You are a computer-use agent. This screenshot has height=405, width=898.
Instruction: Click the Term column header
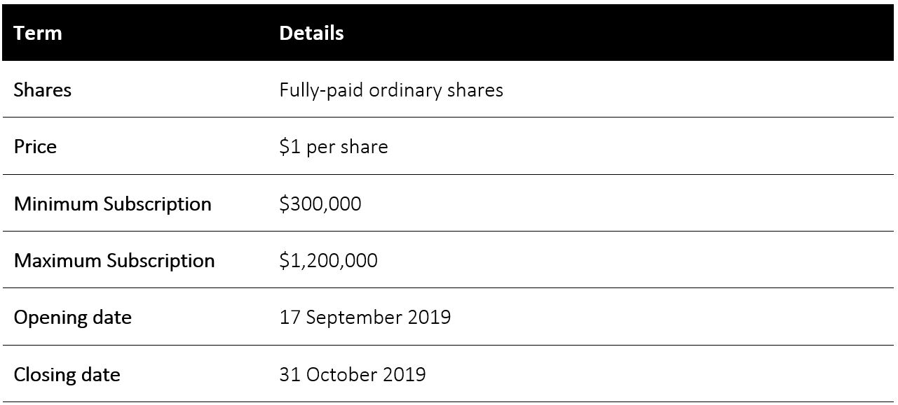[38, 33]
